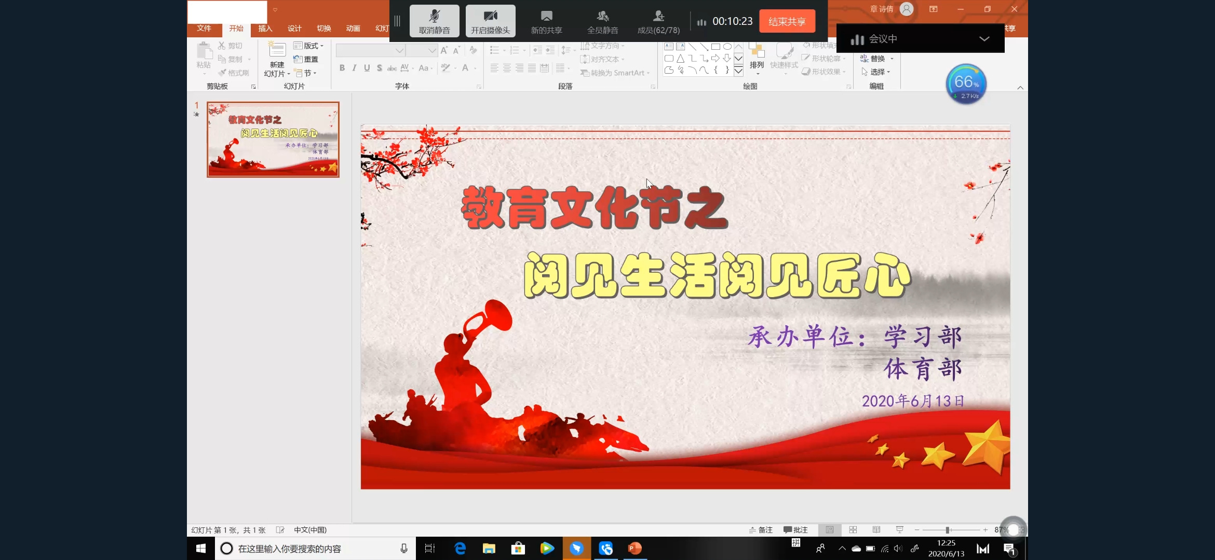The image size is (1215, 560).
Task: Expand the 会议中 dropdown panel
Action: (x=983, y=39)
